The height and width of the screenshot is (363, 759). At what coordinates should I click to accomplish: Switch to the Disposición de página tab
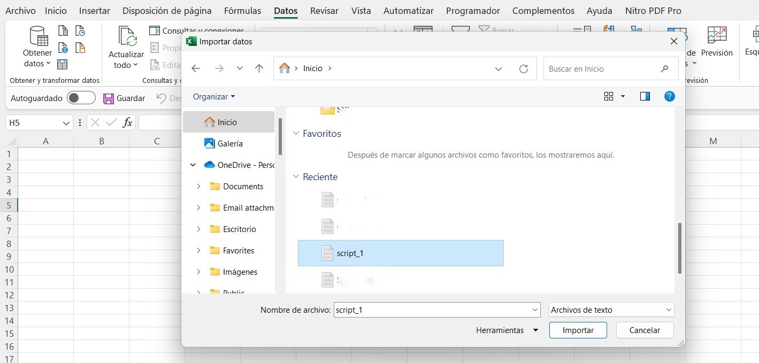pos(167,11)
